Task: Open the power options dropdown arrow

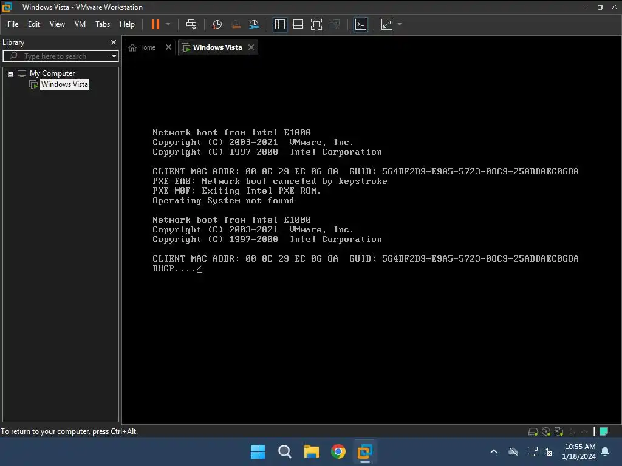Action: pyautogui.click(x=168, y=24)
